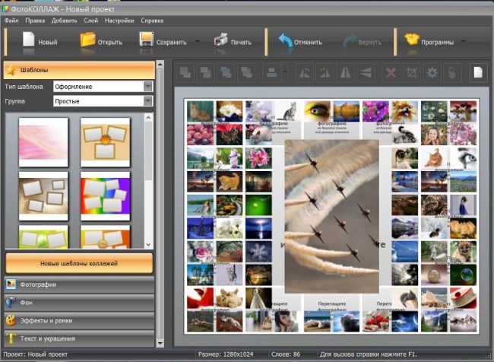The height and width of the screenshot is (362, 494).
Task: Flip the layer vertically
Action: [366, 72]
